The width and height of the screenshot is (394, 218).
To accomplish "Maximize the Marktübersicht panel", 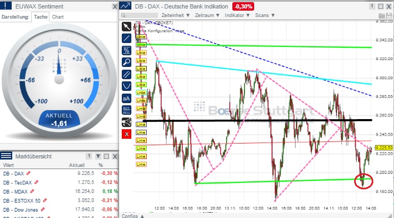I will coord(106,156).
